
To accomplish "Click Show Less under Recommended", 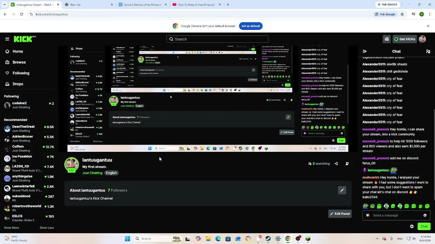I will (x=47, y=228).
